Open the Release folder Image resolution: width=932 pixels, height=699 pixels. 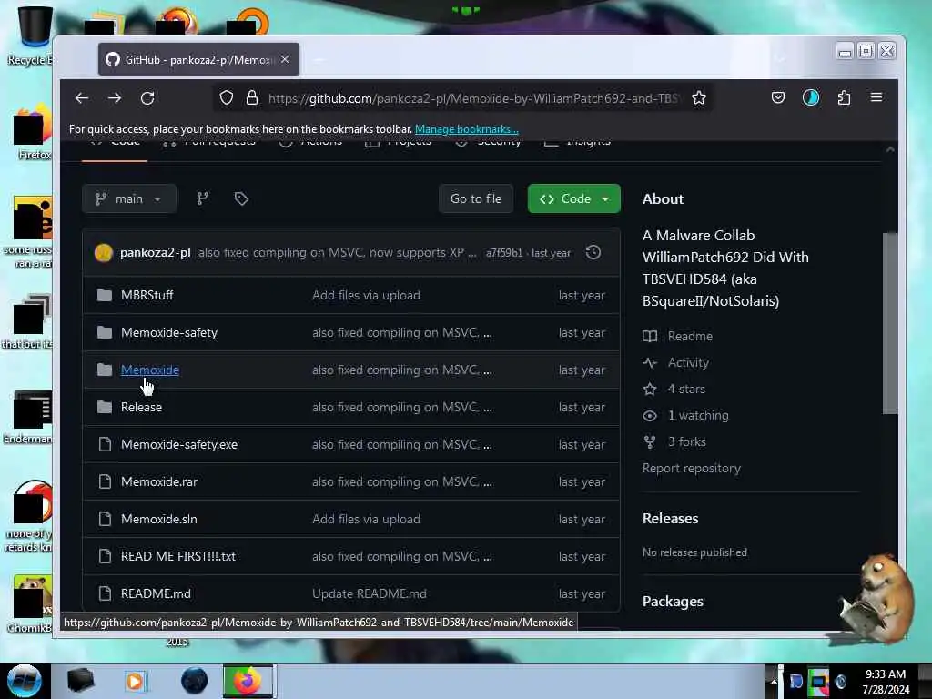point(141,407)
